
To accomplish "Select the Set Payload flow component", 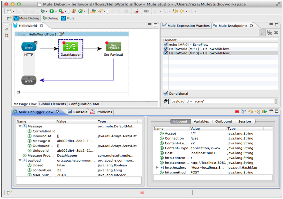I will (113, 47).
